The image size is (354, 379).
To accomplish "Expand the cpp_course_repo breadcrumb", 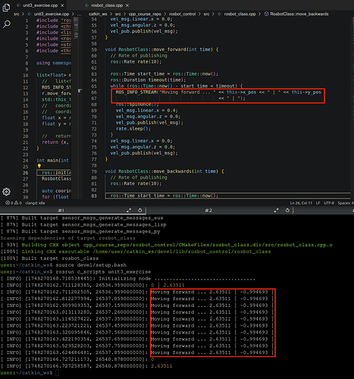I will (145, 14).
